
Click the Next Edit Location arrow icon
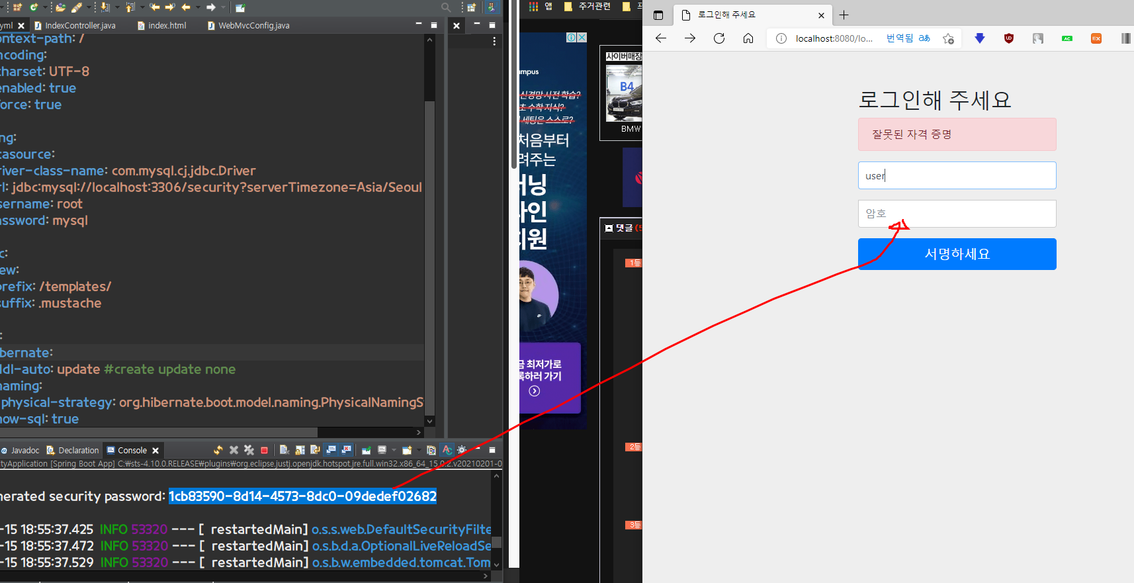(x=170, y=7)
